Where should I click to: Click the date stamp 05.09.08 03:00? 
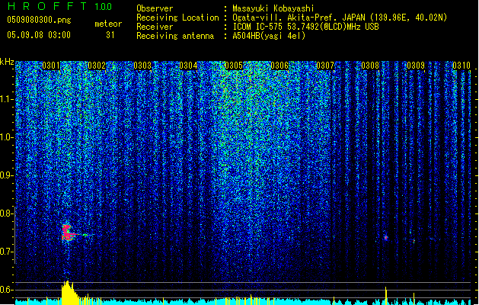(39, 35)
